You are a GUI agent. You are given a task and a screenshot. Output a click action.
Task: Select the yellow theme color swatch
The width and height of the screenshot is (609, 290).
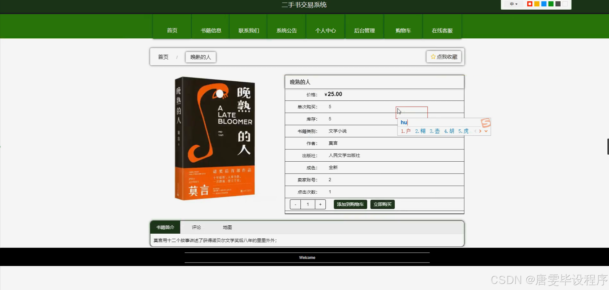click(x=537, y=4)
